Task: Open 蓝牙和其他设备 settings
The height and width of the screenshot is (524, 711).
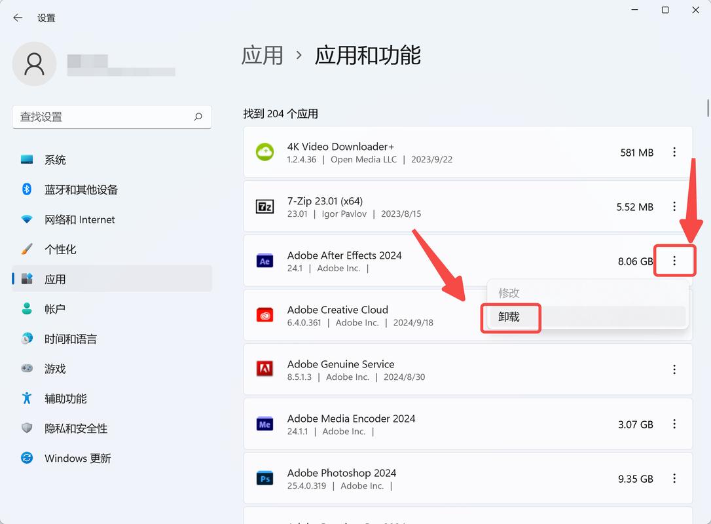Action: 112,190
